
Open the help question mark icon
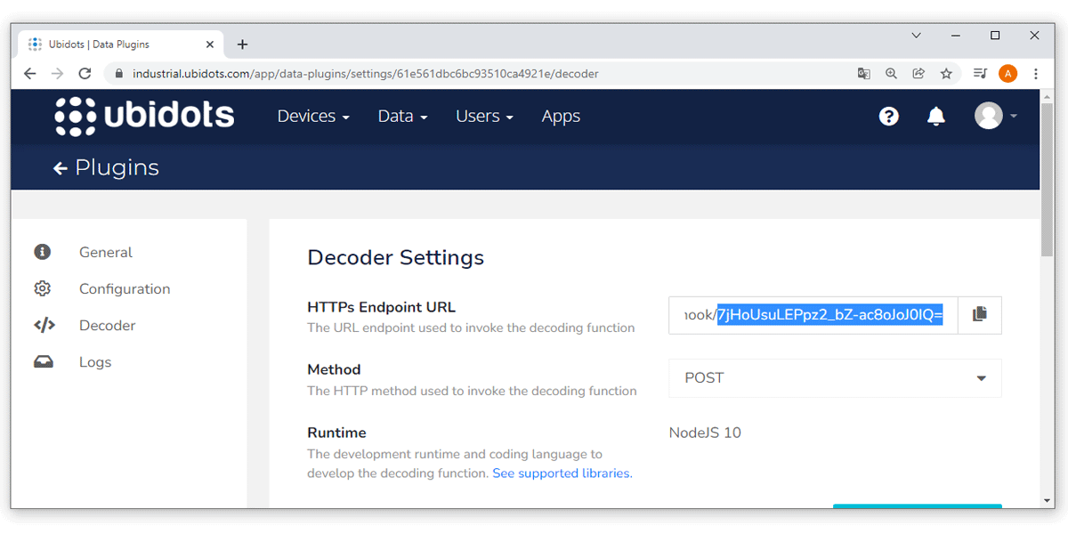coord(888,117)
